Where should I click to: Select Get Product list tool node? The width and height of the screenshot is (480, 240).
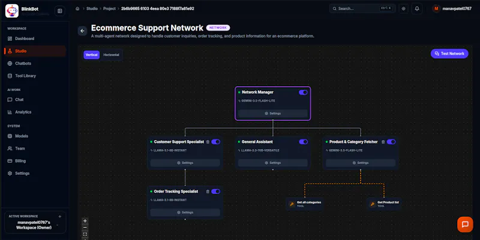tap(384, 204)
